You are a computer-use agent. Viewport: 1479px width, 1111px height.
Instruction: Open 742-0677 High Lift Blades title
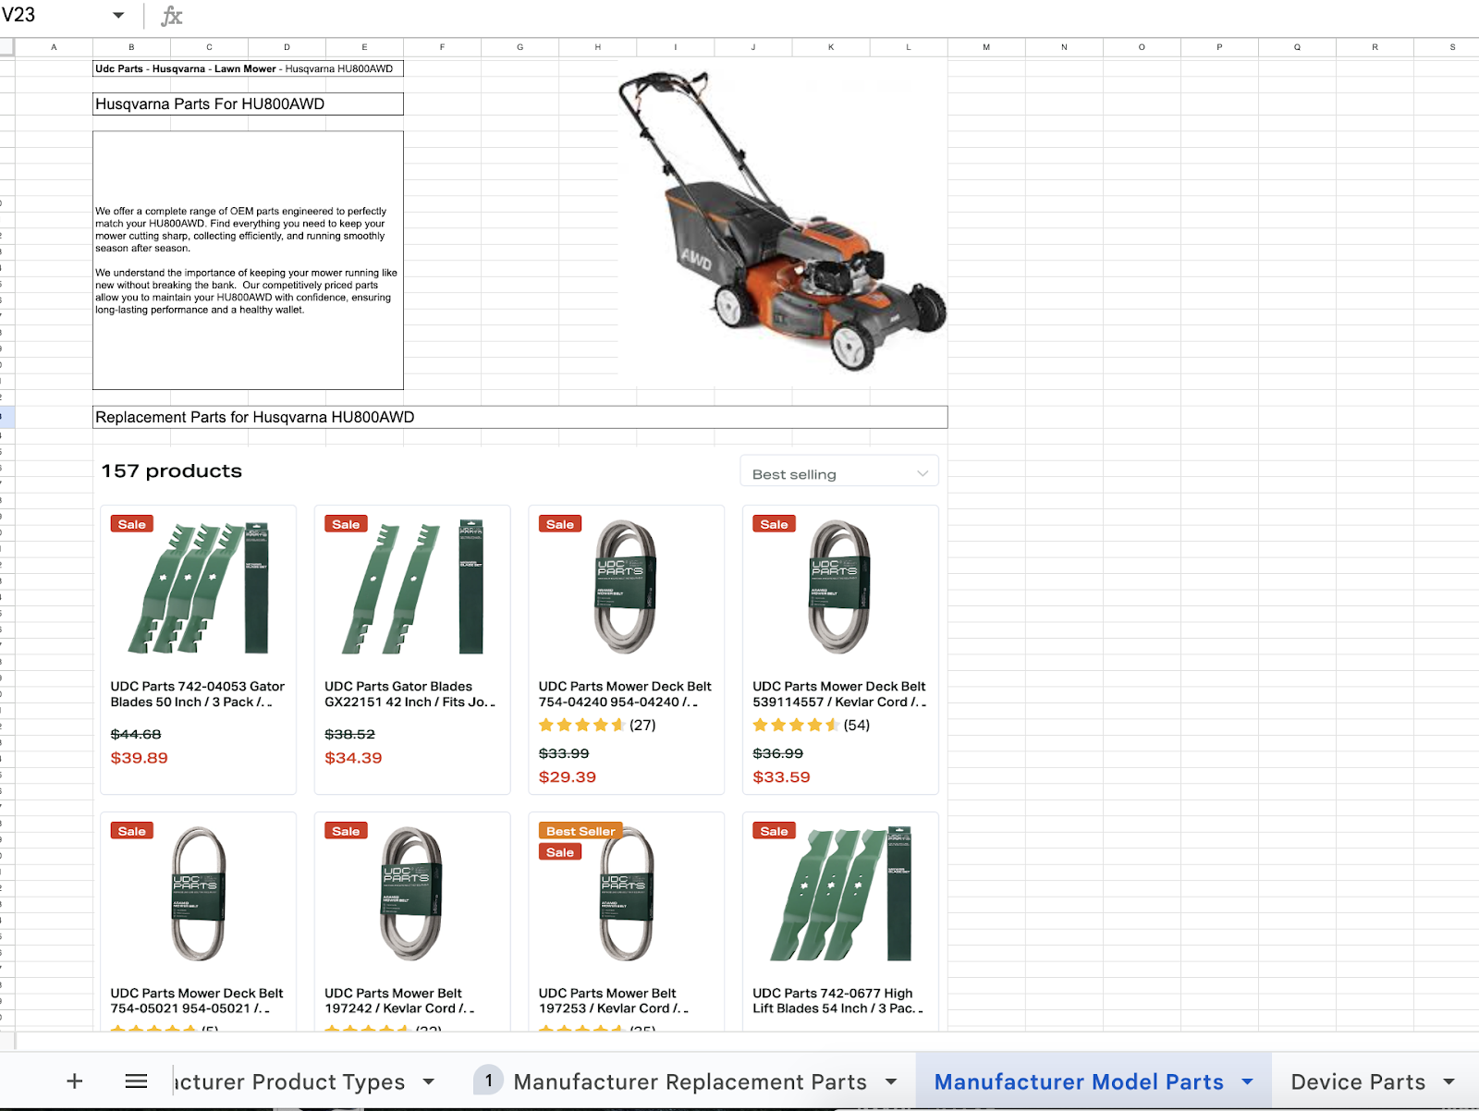coord(837,1001)
